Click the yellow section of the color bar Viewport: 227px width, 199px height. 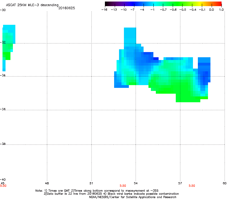tap(200, 4)
